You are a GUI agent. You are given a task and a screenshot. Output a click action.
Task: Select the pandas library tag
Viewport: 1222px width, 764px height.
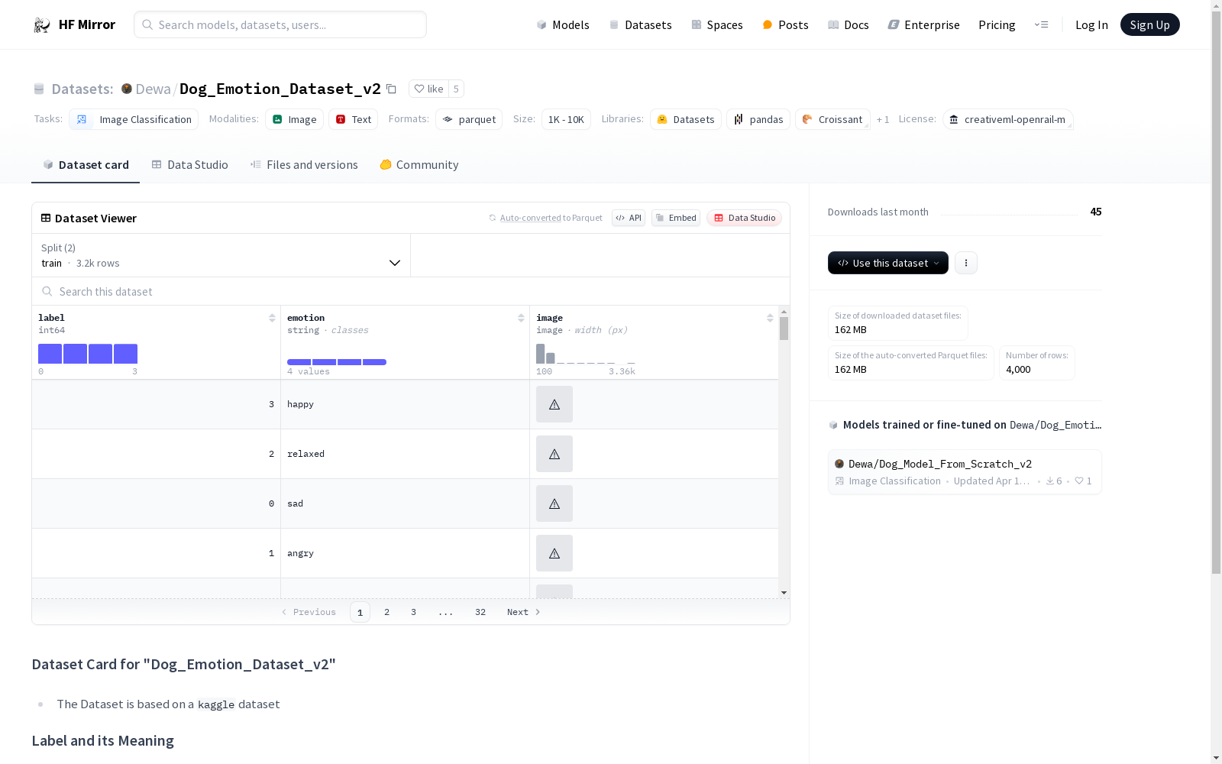coord(758,119)
